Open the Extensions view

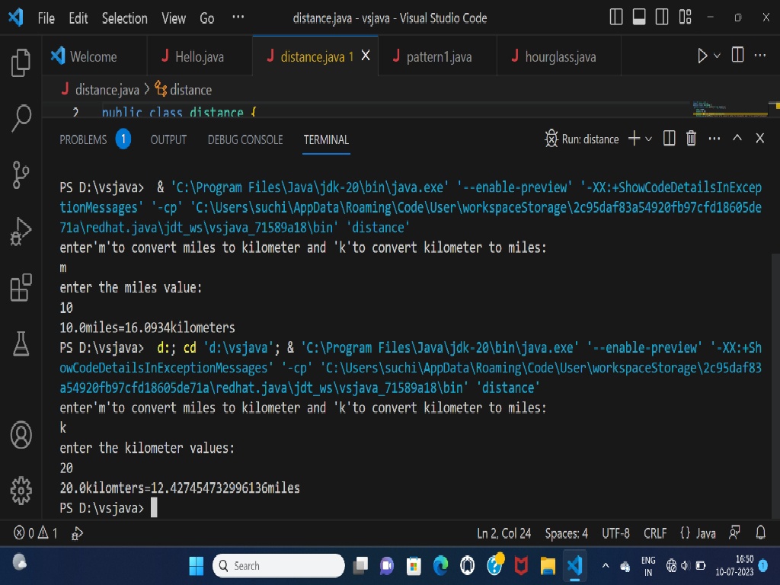coord(21,287)
